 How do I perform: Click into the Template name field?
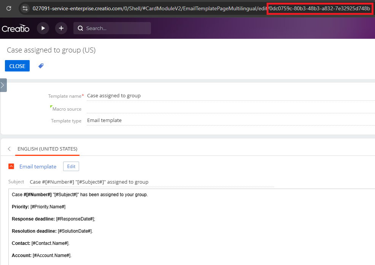(x=228, y=96)
